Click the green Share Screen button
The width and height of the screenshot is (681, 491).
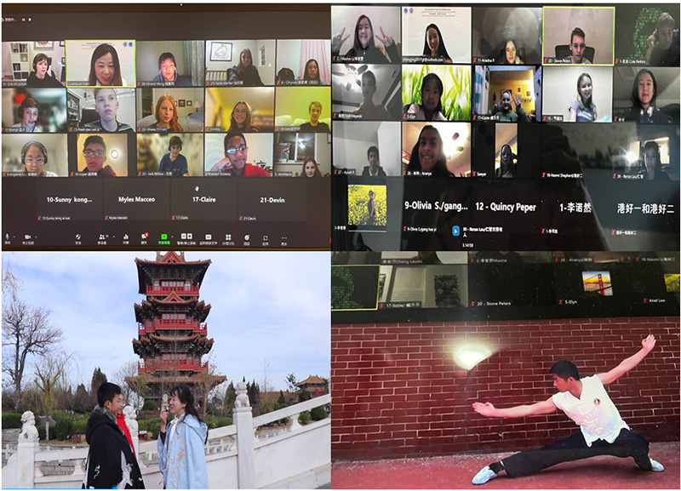click(163, 237)
